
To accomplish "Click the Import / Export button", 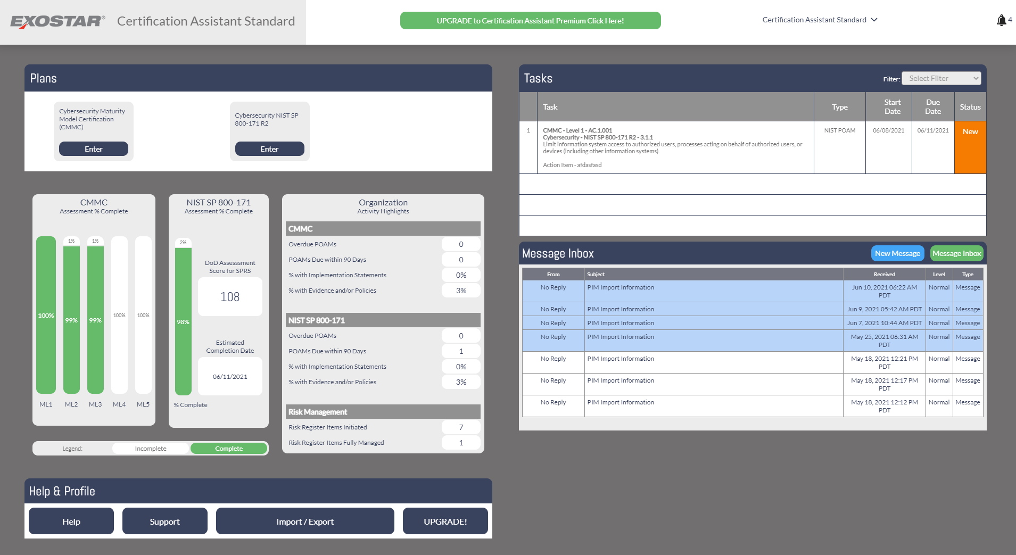I will 305,521.
